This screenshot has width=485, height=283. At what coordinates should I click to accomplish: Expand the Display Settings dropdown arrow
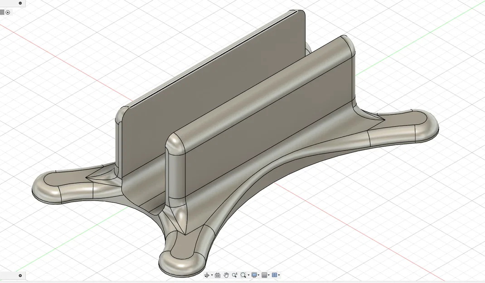click(x=258, y=275)
